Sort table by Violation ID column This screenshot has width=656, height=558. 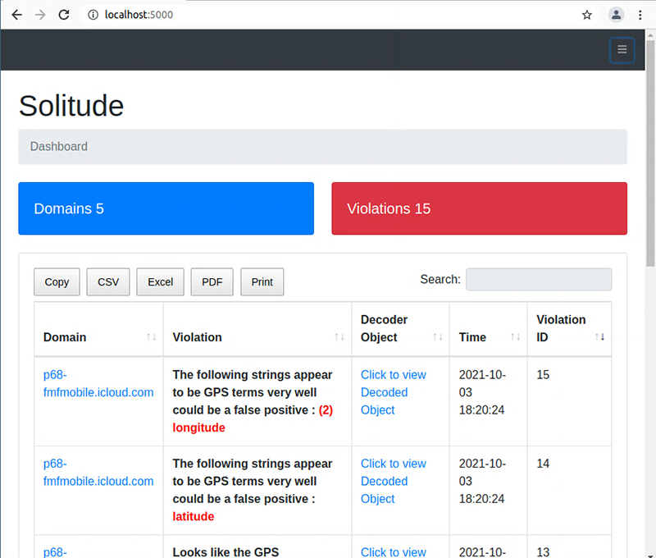[569, 328]
